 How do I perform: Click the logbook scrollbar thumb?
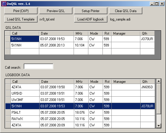coord(158,99)
